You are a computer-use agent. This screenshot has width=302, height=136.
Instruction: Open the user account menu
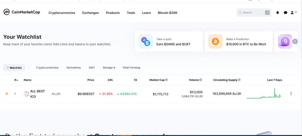point(293,13)
